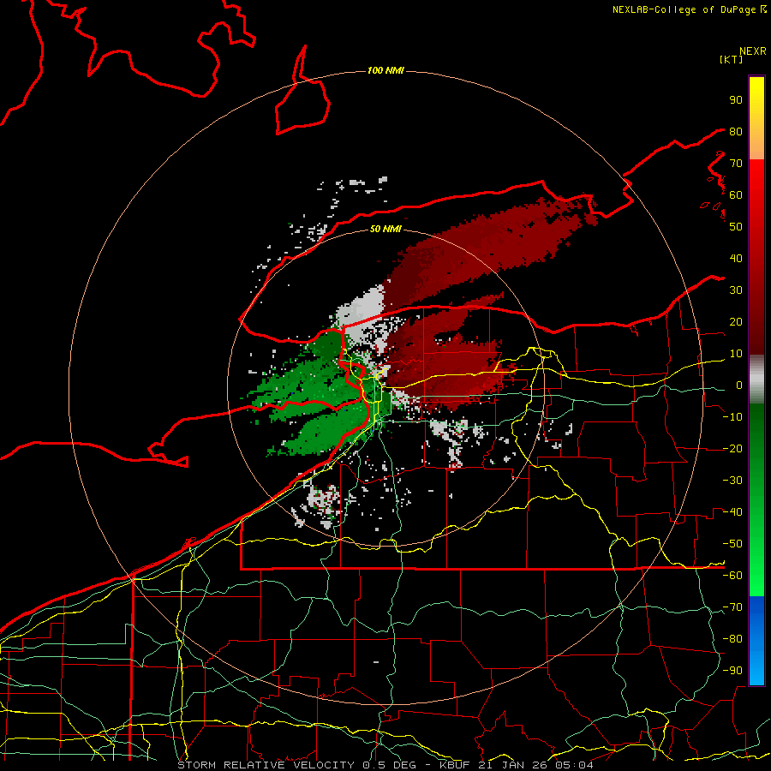Click the -70 value on the velocity scale

click(x=732, y=607)
